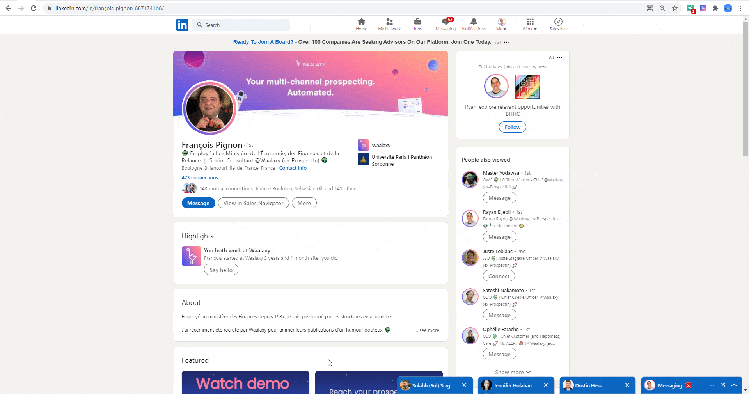Close the Dustin Hess chat tab
The height and width of the screenshot is (394, 749).
[627, 385]
